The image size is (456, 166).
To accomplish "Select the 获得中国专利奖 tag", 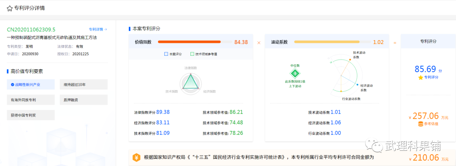I will pyautogui.click(x=31, y=115).
